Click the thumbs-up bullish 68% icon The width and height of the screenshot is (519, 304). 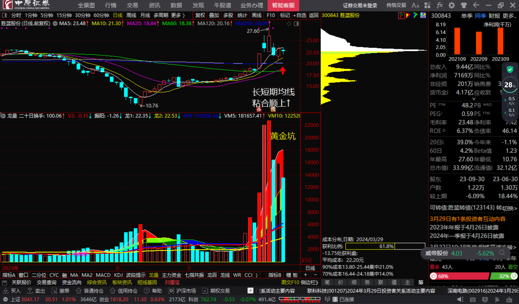click(434, 276)
